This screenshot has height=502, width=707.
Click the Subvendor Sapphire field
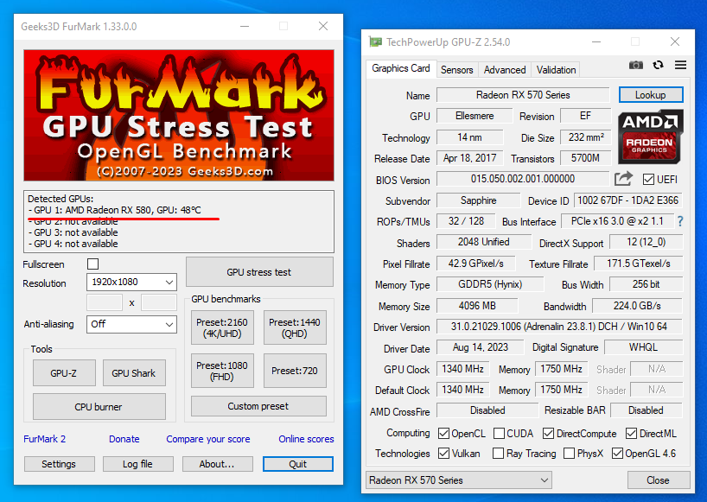479,200
